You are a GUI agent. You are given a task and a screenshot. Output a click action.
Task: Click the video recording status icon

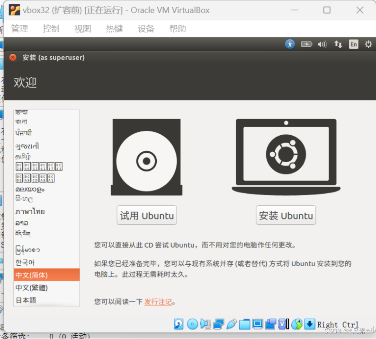pyautogui.click(x=270, y=324)
